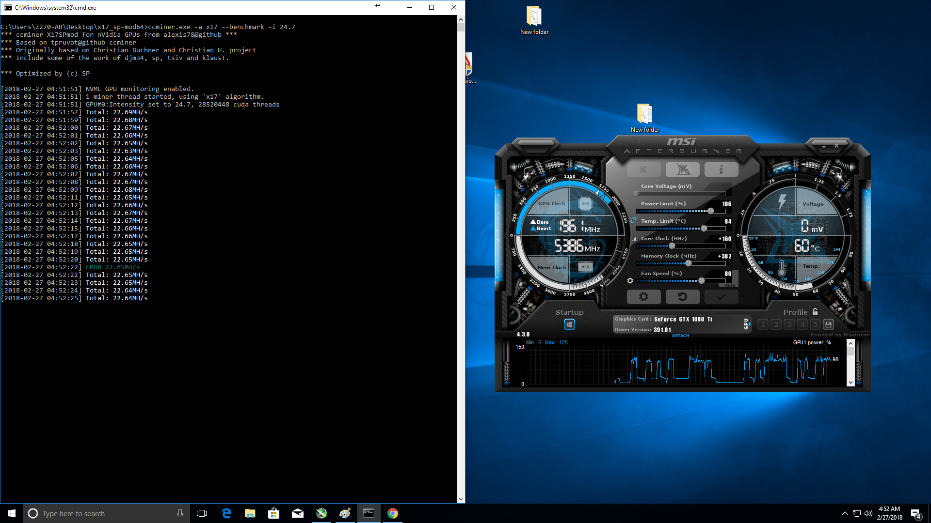Open the Kombustor K button in Afterburner

tap(643, 169)
